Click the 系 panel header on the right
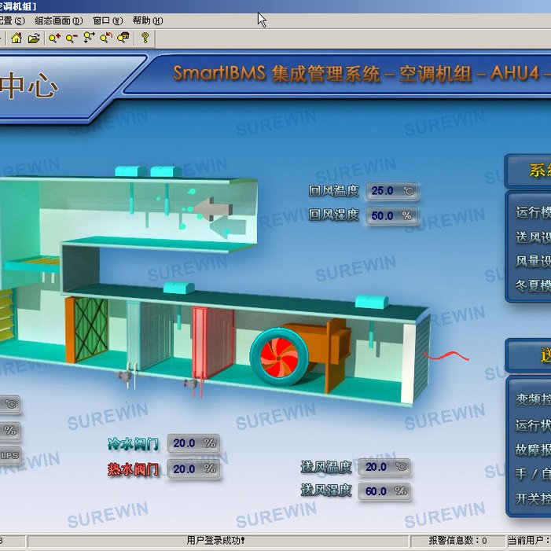The height and width of the screenshot is (551, 551). [x=528, y=171]
